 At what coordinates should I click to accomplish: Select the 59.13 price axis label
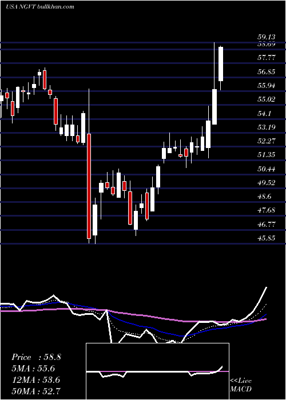[266, 37]
